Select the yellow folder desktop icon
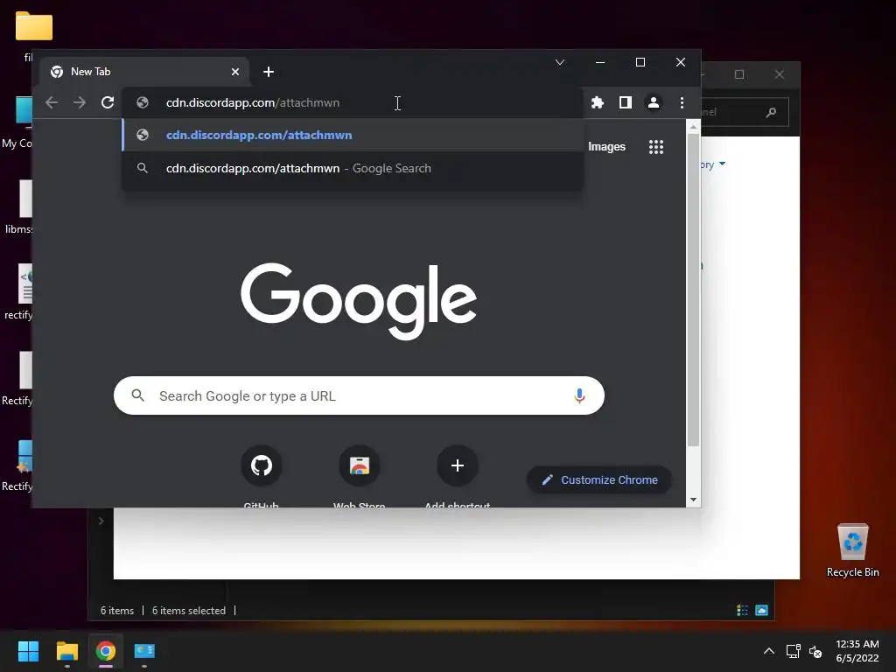The width and height of the screenshot is (896, 672). (34, 26)
